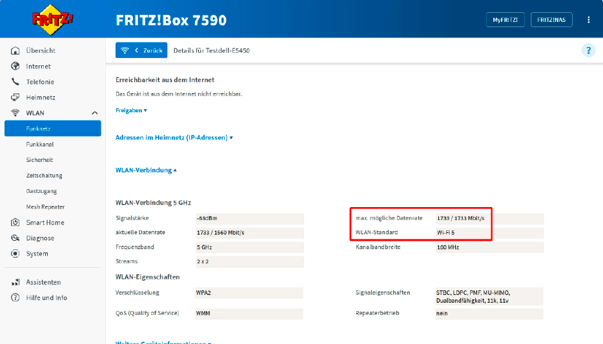Click the Repeaterbetrieb value nein

[x=489, y=313]
